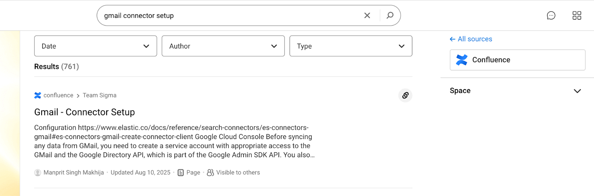Screen dimensions: 594x196
Task: Select the Confluence source button
Action: click(x=517, y=60)
